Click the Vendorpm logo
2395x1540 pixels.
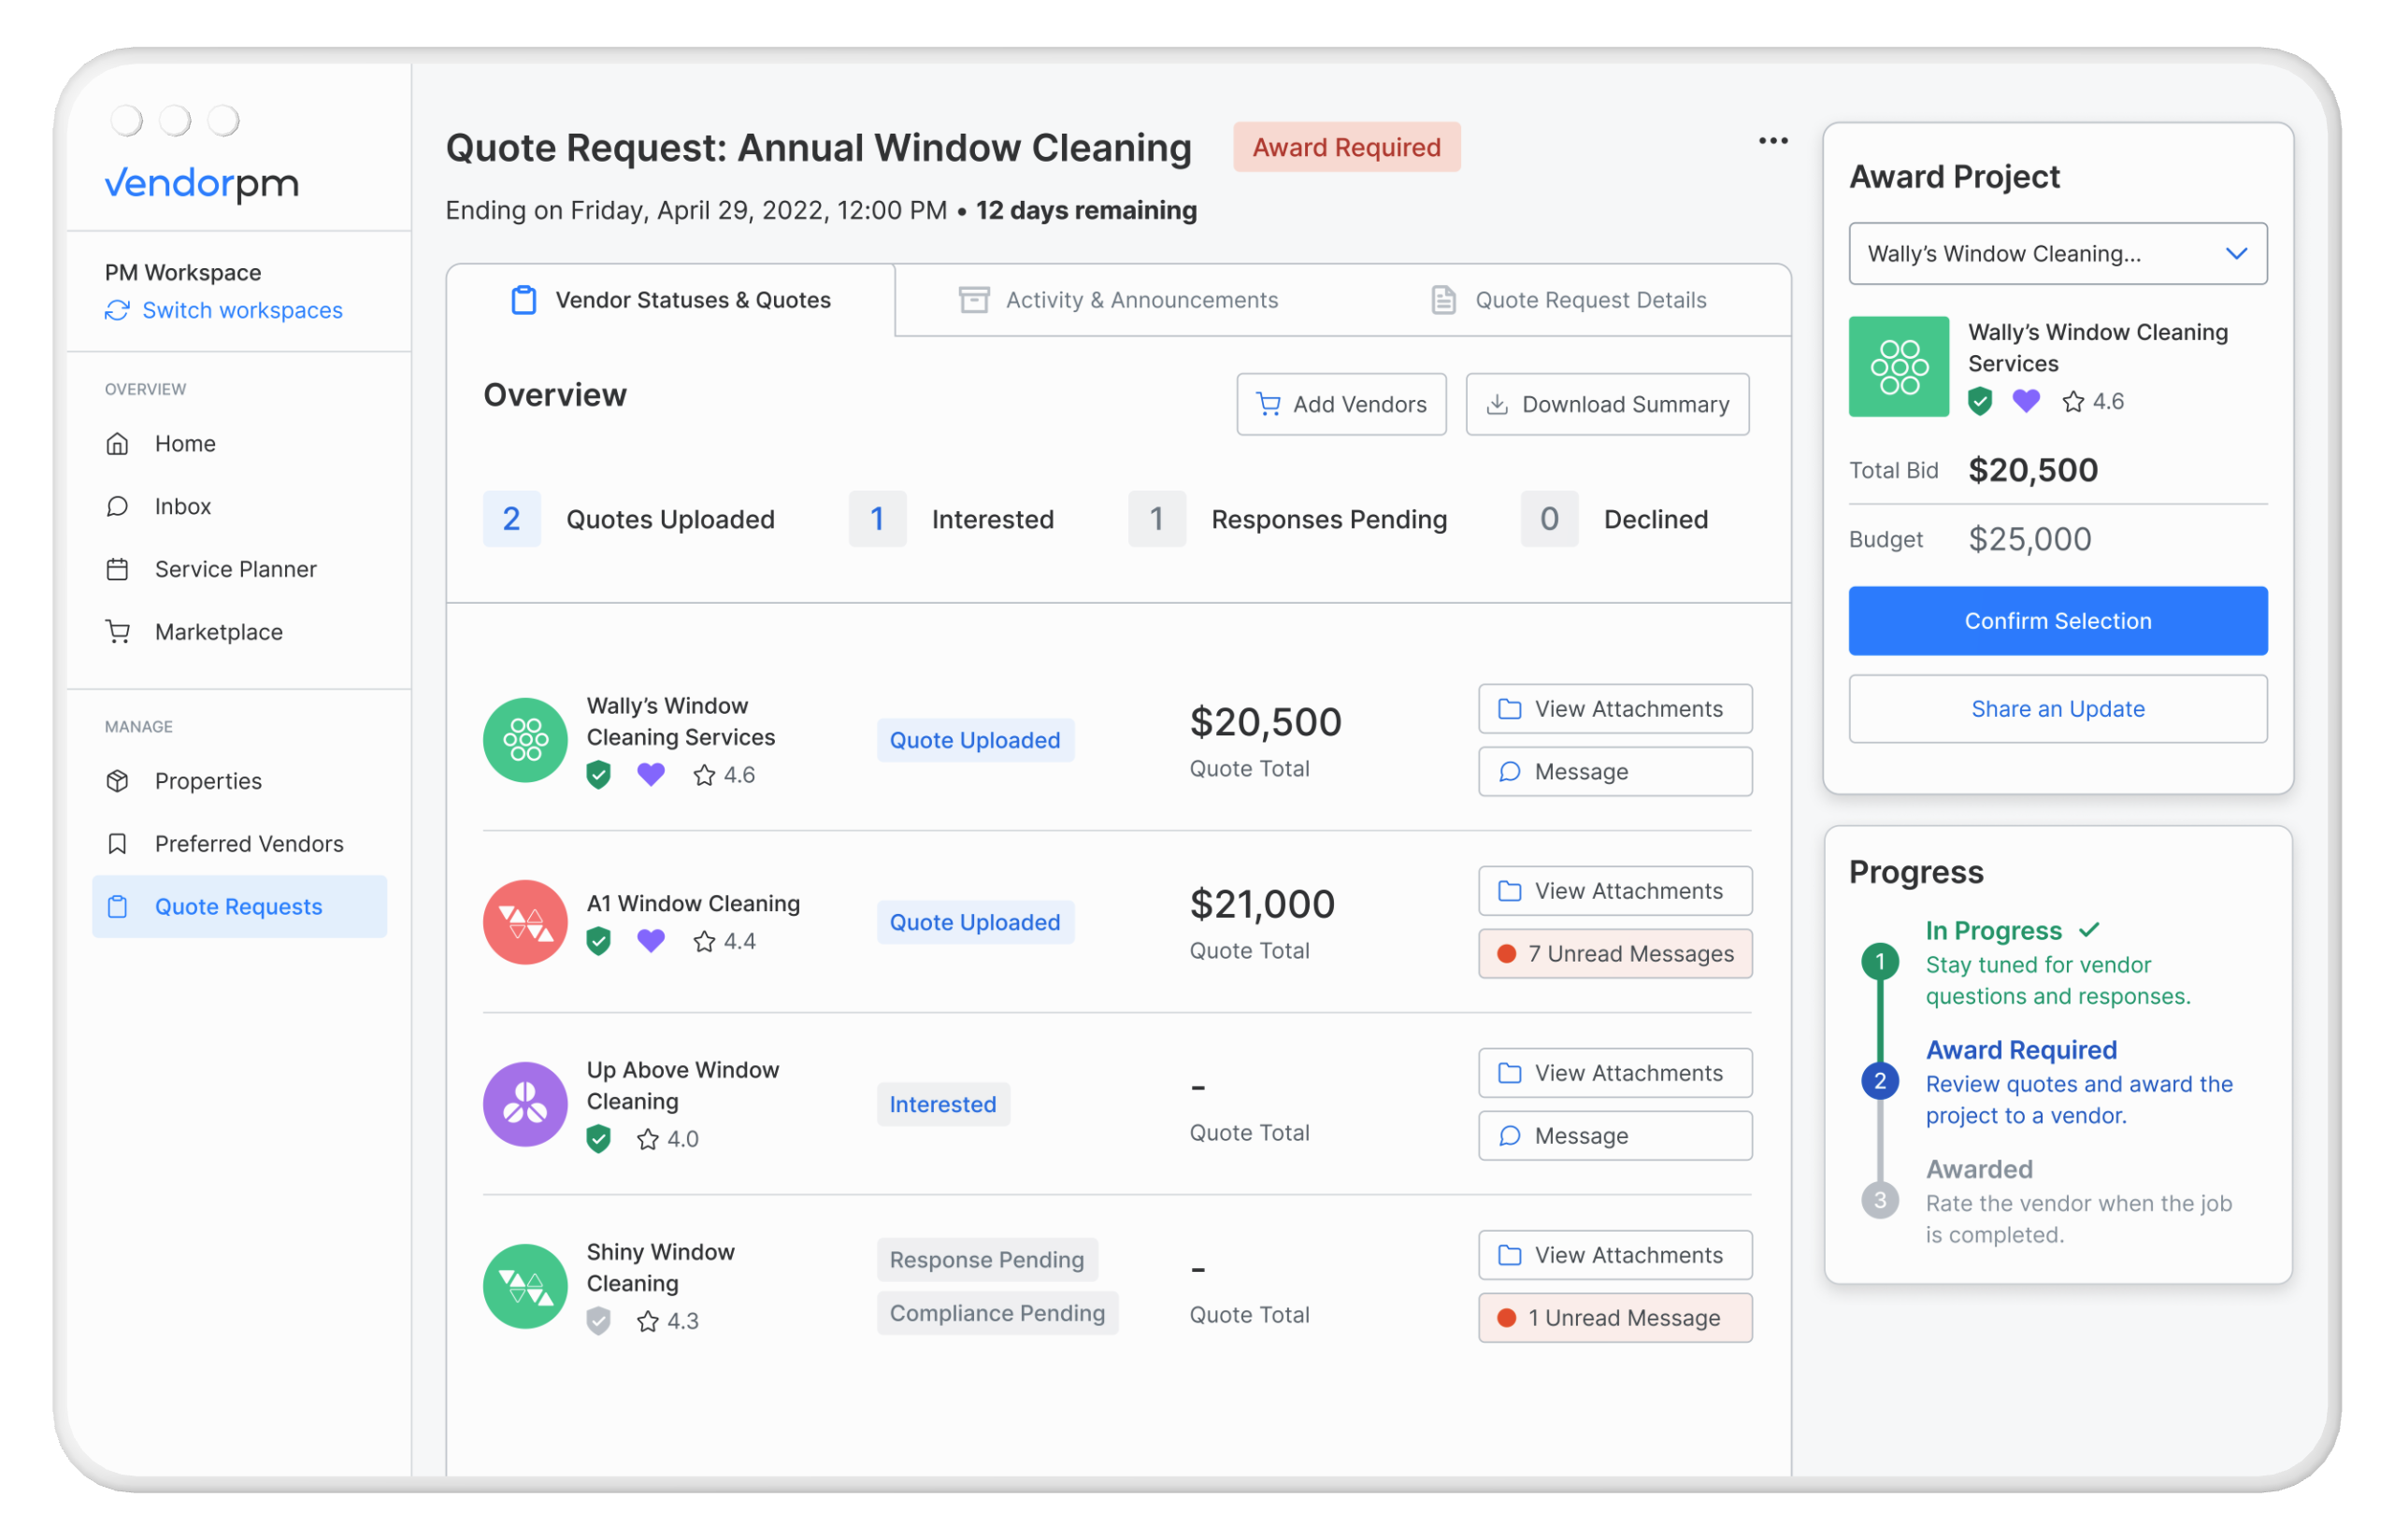click(x=201, y=184)
